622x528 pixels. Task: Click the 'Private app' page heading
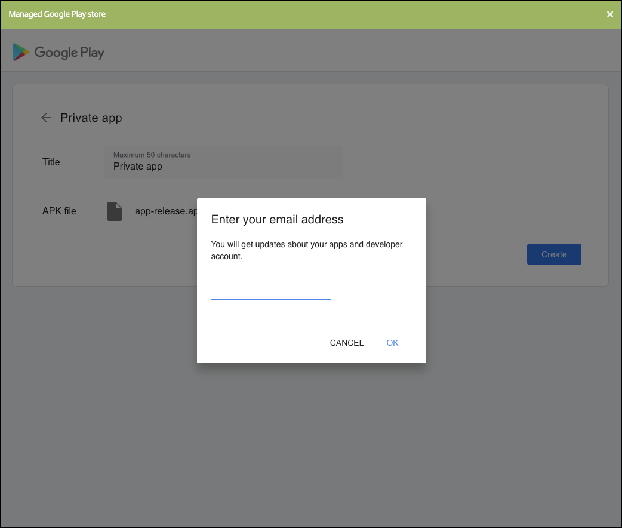coord(91,118)
